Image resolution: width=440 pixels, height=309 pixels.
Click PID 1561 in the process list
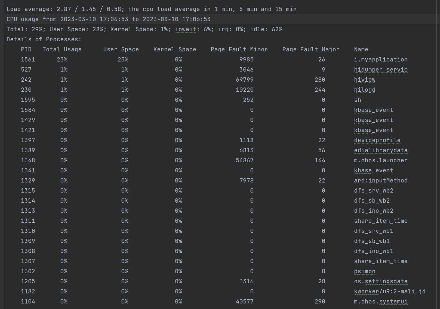tap(28, 60)
